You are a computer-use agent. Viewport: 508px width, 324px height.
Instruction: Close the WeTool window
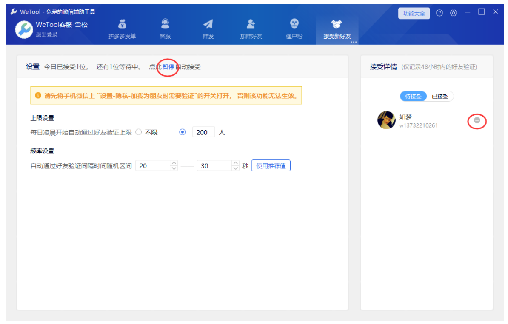495,12
